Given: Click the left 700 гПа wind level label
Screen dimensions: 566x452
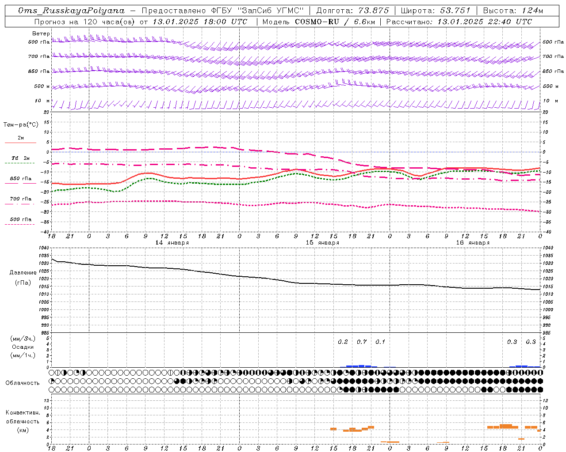Looking at the screenshot, I should tap(39, 56).
